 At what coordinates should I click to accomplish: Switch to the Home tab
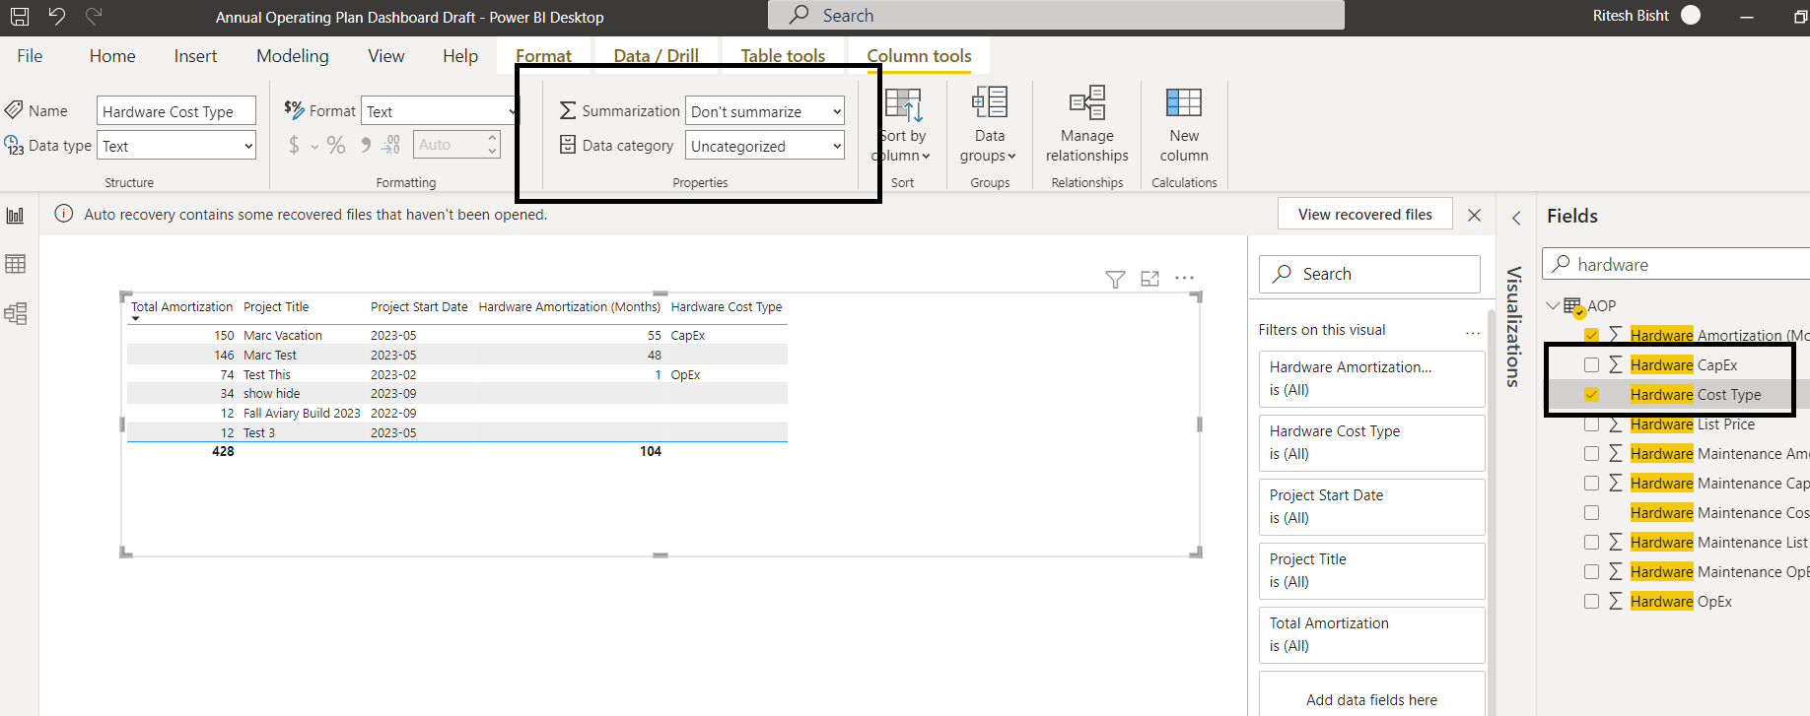click(112, 56)
